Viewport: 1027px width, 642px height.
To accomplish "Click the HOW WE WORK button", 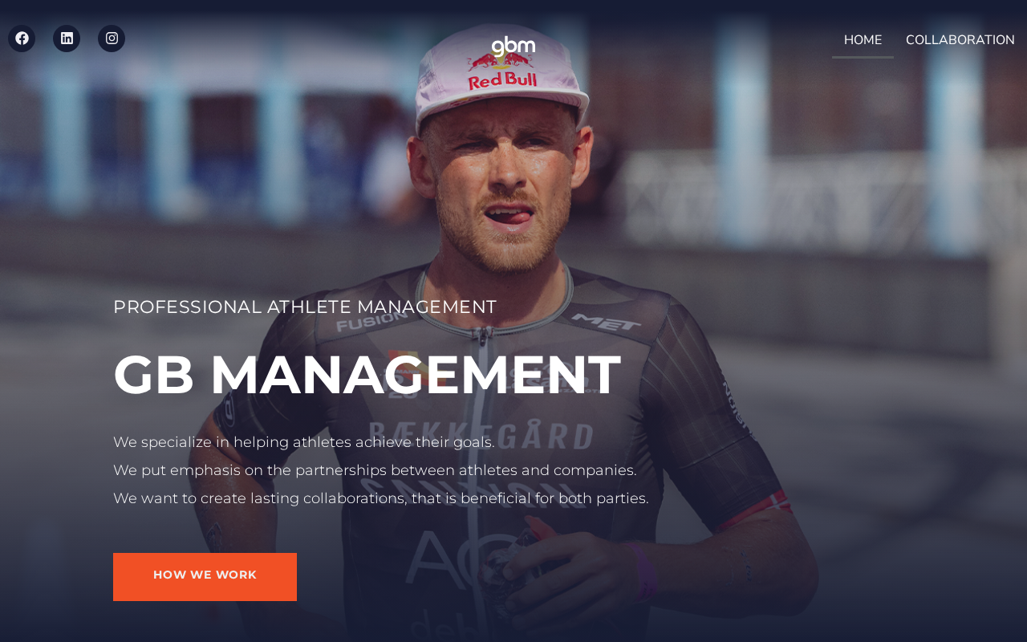I will click(205, 576).
